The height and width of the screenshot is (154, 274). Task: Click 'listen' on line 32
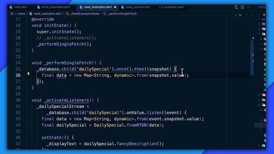154,113
